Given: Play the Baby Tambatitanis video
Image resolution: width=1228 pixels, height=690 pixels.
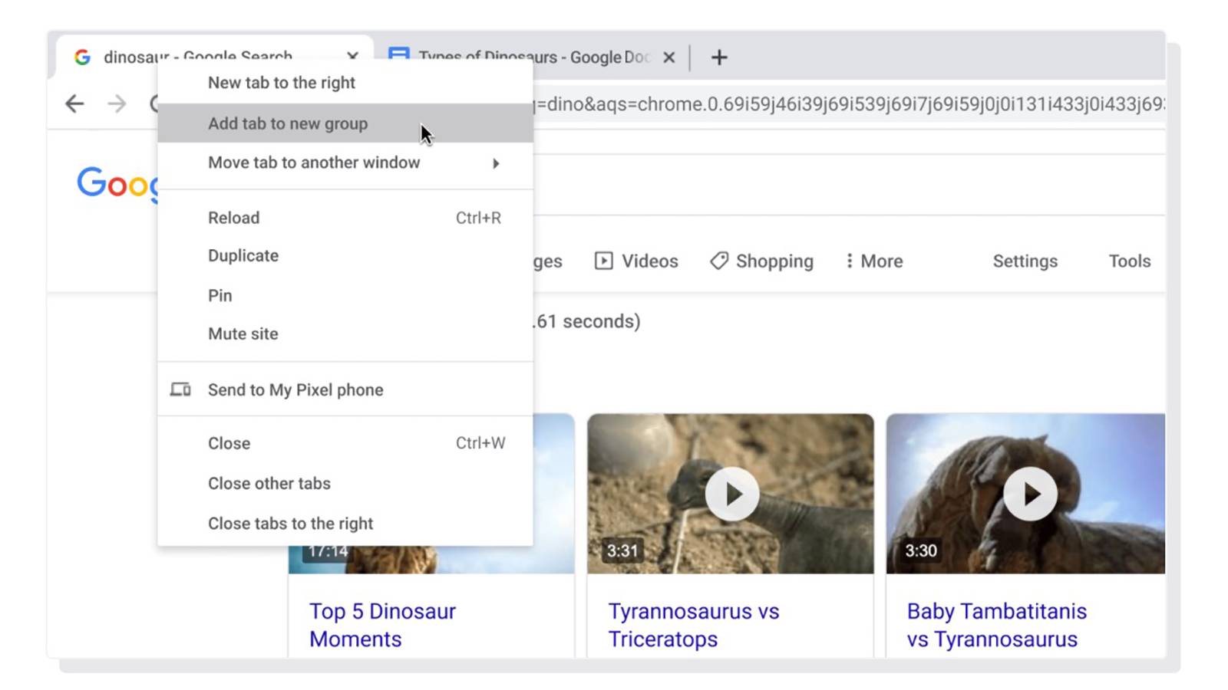Looking at the screenshot, I should [1030, 495].
